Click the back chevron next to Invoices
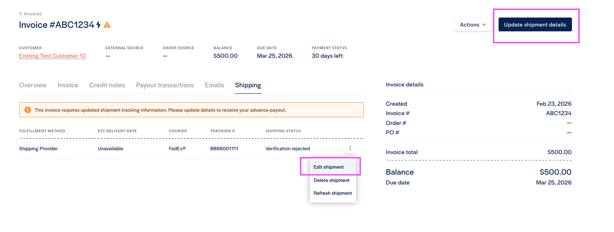Image resolution: width=614 pixels, height=232 pixels. point(21,14)
